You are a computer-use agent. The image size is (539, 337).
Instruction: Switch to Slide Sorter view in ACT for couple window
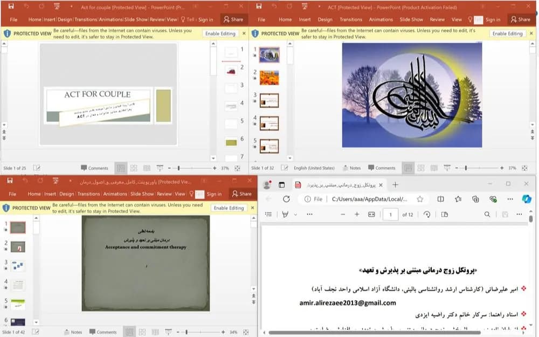point(134,168)
